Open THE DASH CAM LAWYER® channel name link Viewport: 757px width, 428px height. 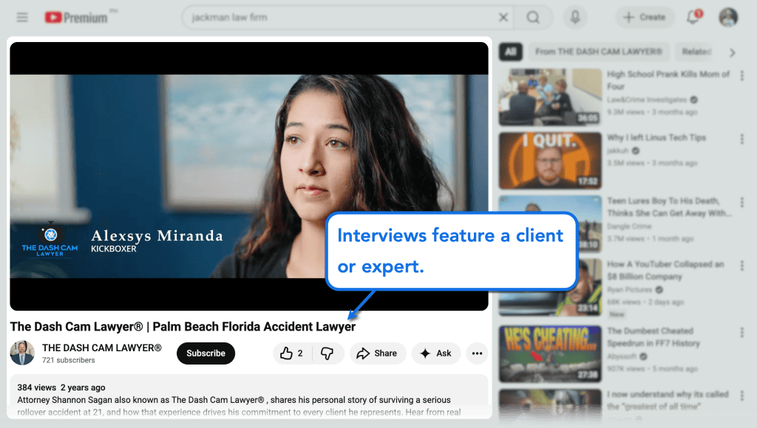[x=102, y=348]
